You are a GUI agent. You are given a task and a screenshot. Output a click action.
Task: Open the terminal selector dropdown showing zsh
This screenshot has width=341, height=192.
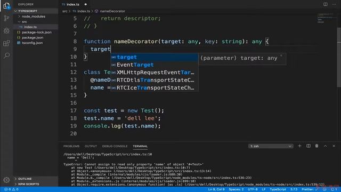271,146
